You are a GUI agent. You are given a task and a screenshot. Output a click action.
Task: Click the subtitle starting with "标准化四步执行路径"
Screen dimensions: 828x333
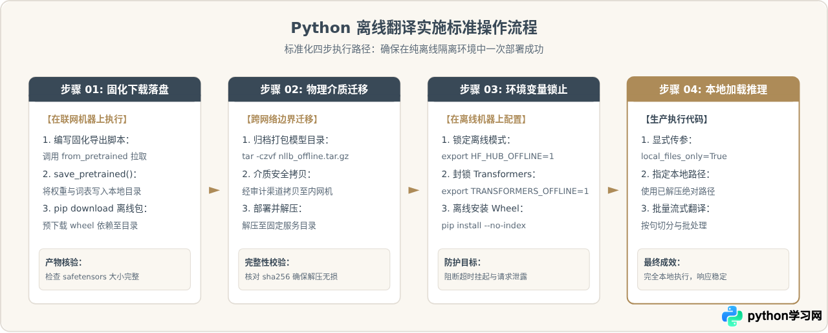pyautogui.click(x=414, y=49)
